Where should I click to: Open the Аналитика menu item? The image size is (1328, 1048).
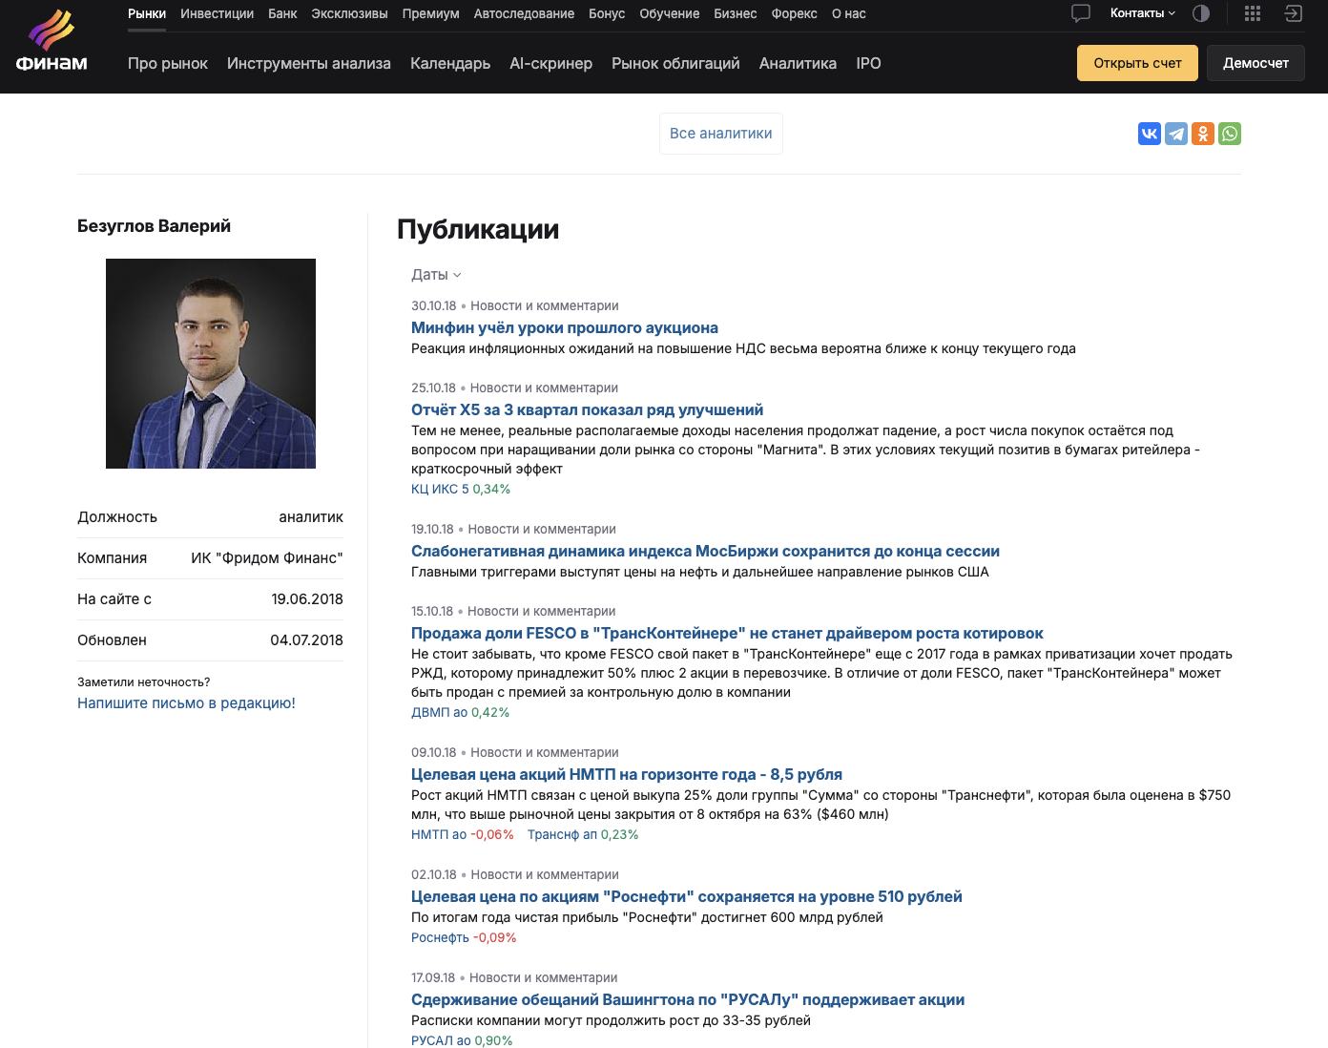click(x=798, y=63)
